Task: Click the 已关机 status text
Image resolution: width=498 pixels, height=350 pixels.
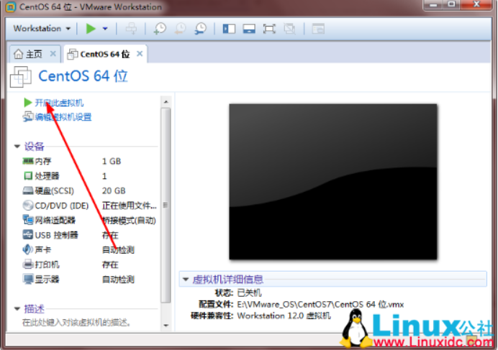Action: [x=249, y=293]
